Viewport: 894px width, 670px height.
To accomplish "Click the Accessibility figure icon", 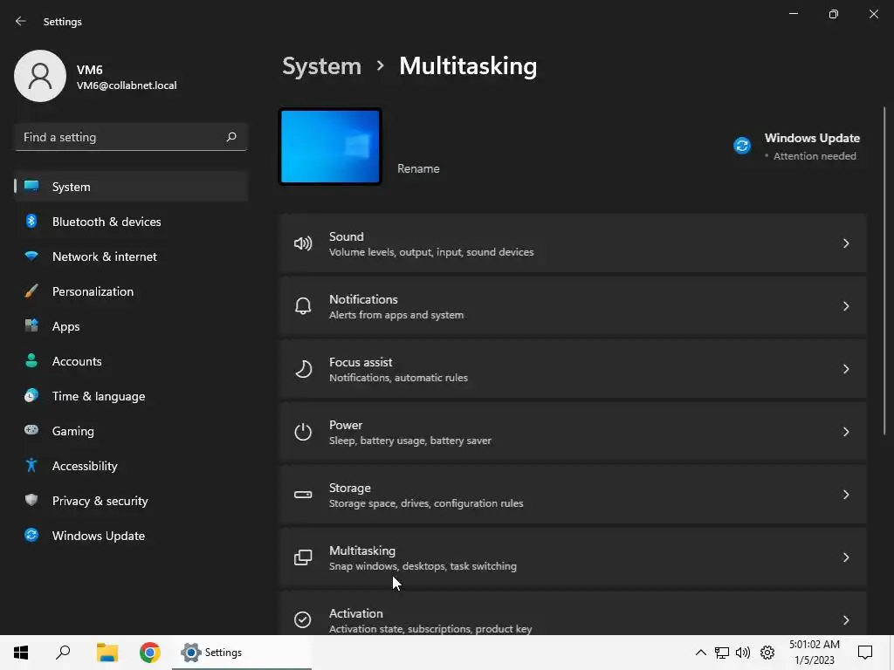I will pyautogui.click(x=31, y=466).
